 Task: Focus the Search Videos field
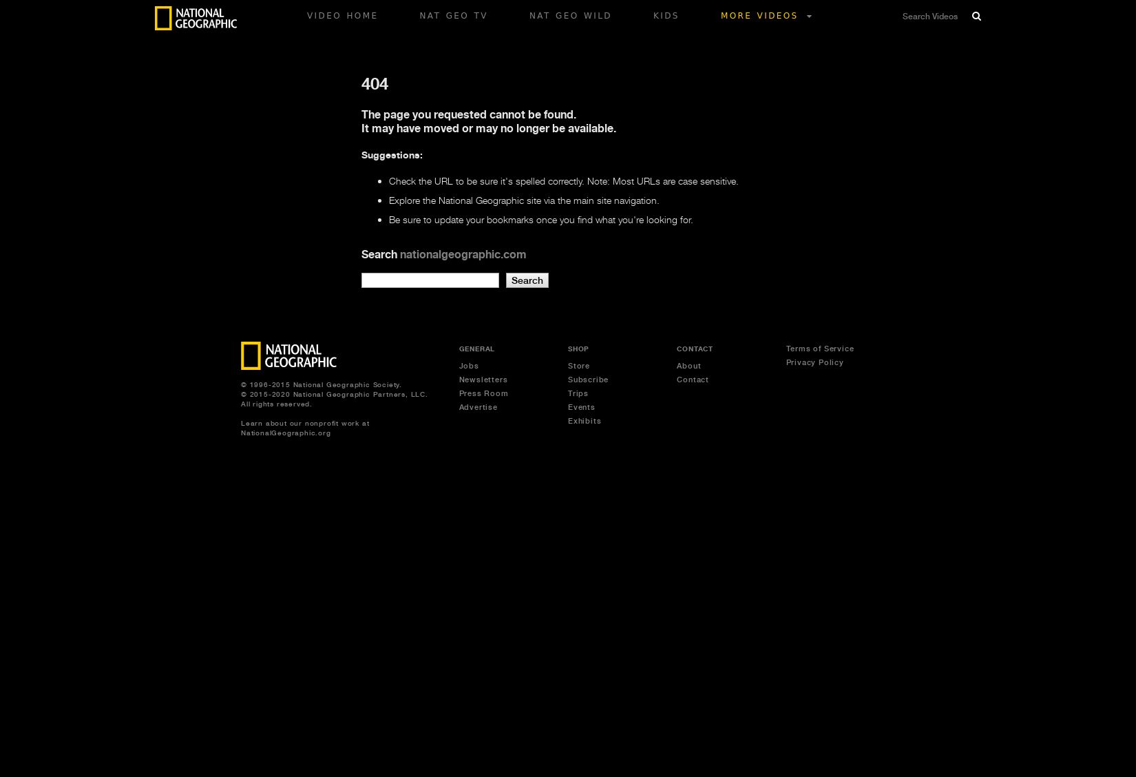[x=930, y=17]
